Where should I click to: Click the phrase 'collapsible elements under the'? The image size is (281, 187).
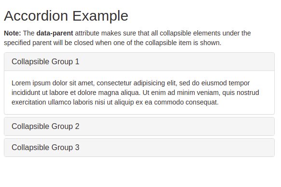(x=205, y=34)
